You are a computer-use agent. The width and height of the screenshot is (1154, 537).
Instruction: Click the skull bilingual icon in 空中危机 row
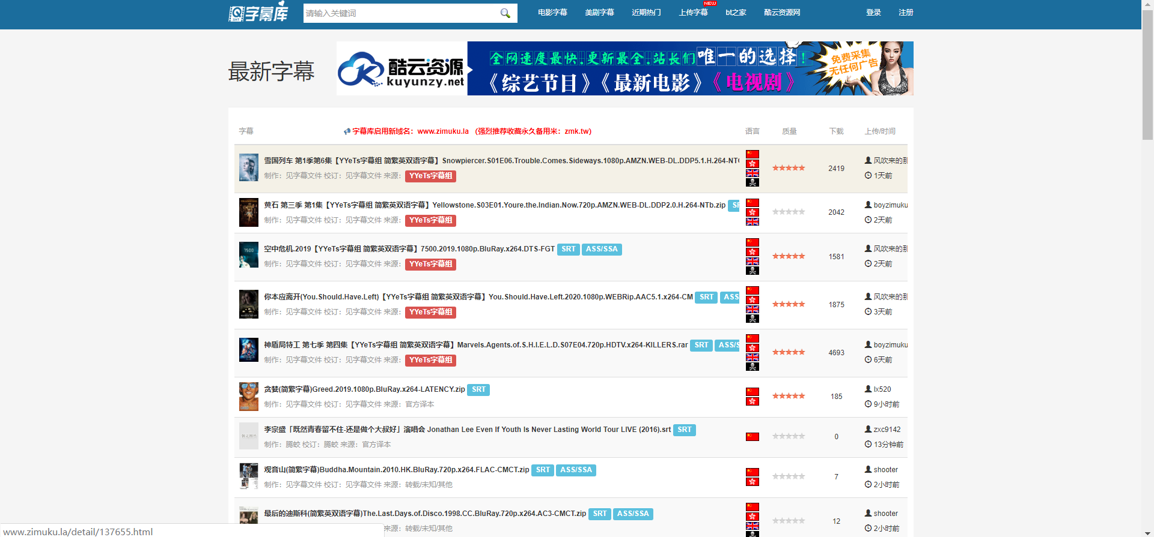click(x=752, y=271)
